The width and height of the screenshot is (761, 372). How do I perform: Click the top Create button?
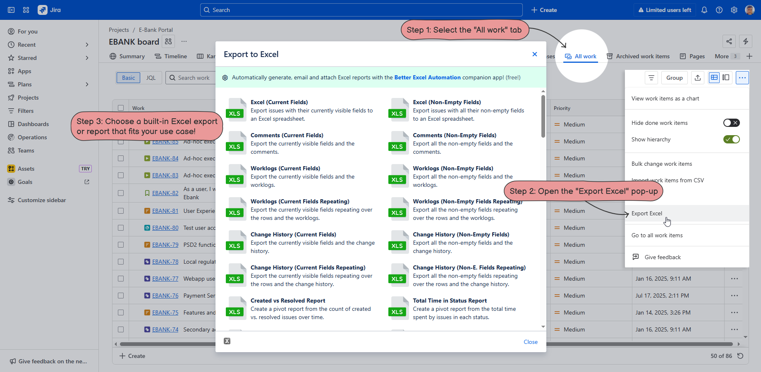click(x=544, y=10)
